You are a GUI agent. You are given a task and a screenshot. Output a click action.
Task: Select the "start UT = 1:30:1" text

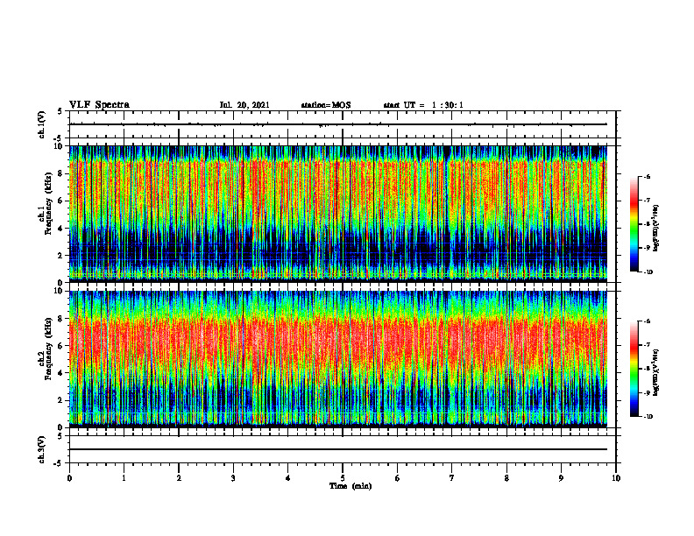423,105
